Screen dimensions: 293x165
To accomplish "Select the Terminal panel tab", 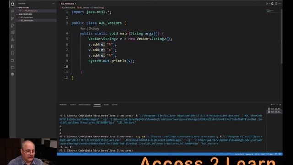I will (97, 105).
